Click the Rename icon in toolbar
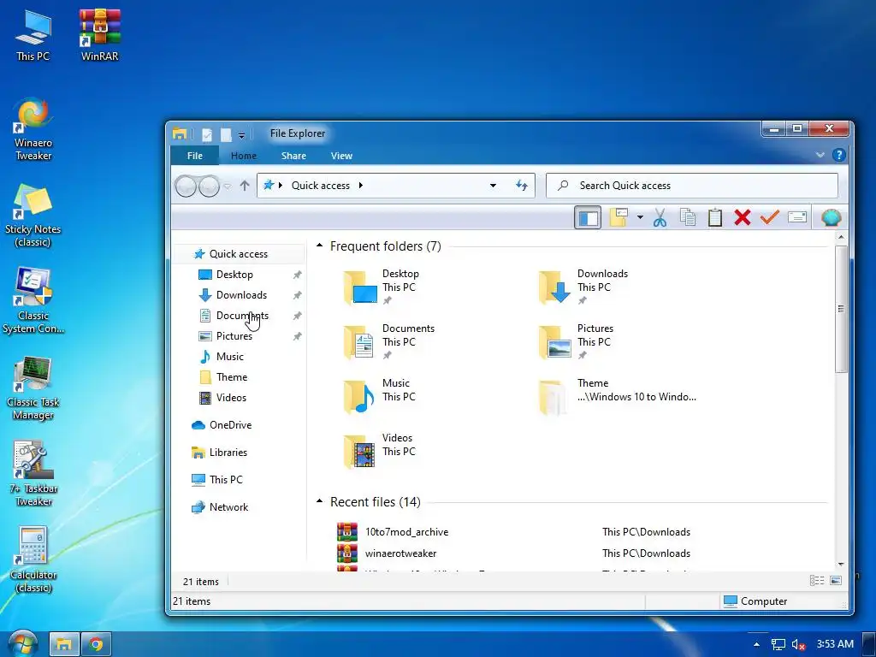Screen dimensions: 876x657 pos(797,217)
